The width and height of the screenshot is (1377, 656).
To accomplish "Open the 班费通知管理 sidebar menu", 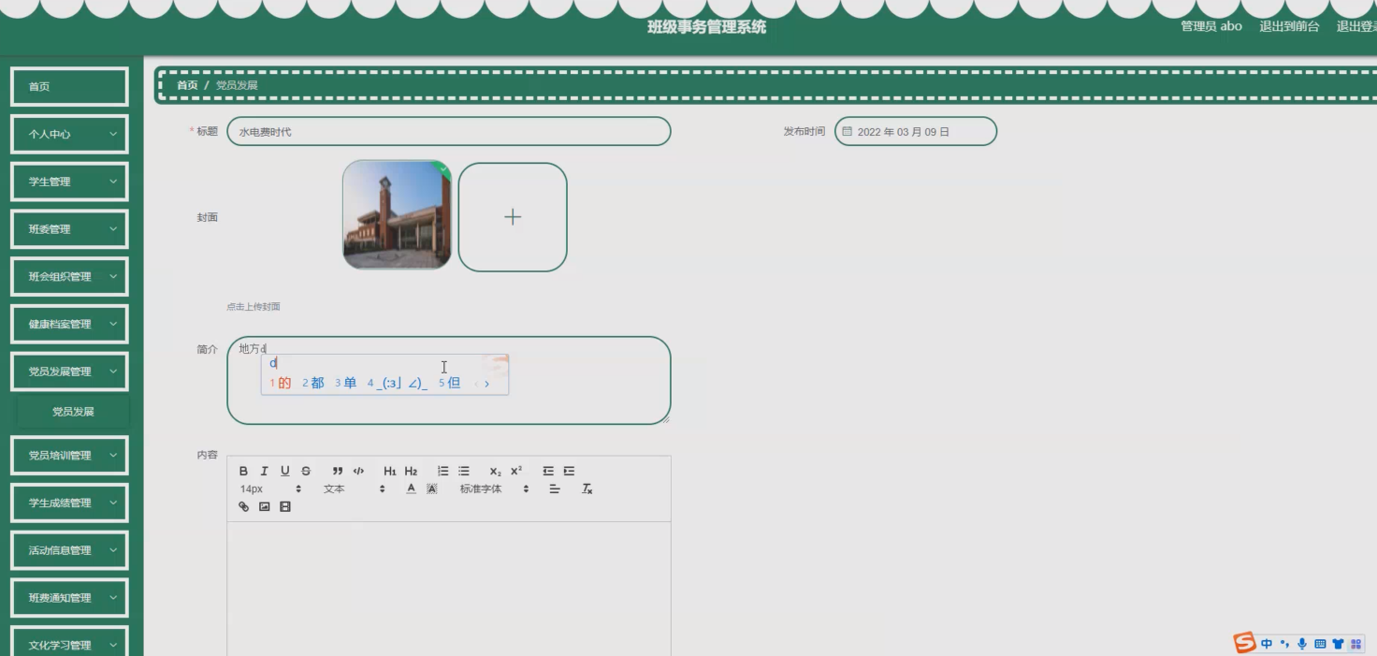I will pos(69,598).
